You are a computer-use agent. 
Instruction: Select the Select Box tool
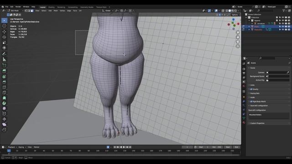[x=4, y=20]
